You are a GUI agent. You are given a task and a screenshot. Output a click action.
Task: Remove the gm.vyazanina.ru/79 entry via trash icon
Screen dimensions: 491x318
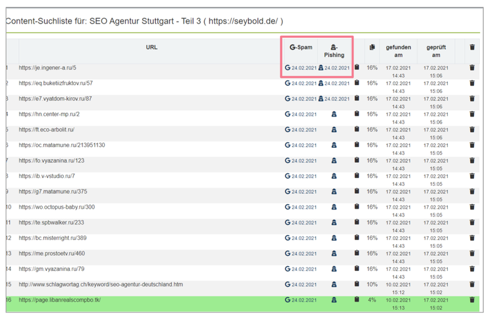(472, 269)
